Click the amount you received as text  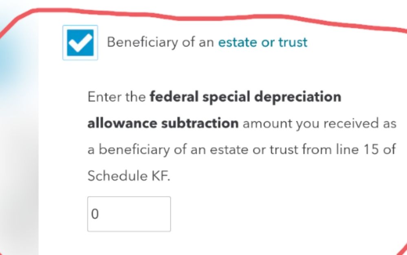click(319, 123)
